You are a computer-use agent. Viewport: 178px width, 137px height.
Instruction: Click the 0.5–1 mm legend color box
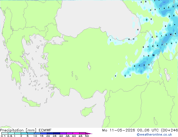[11, 133]
